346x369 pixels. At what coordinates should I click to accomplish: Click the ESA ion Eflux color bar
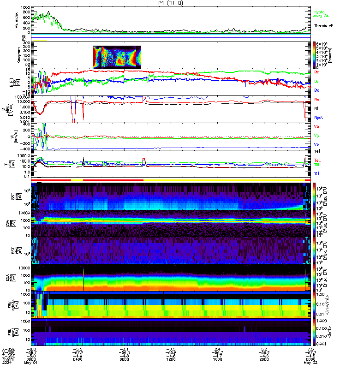[x=314, y=224]
